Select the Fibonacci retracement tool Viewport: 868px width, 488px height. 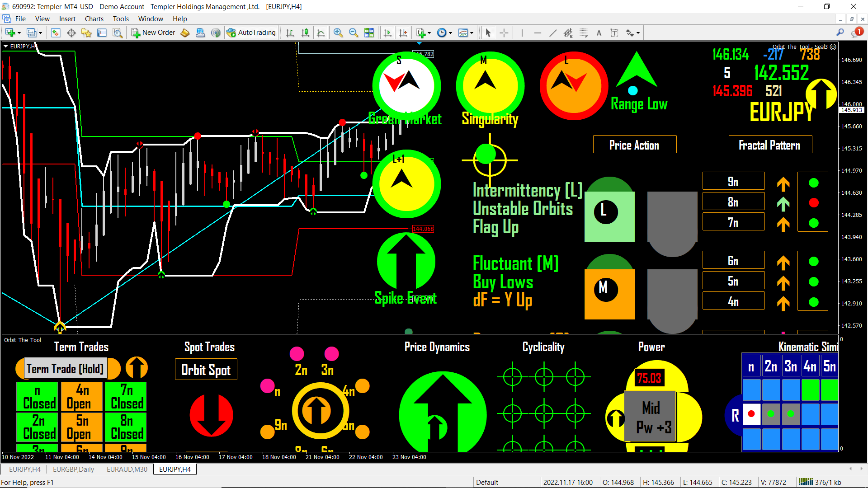point(584,33)
